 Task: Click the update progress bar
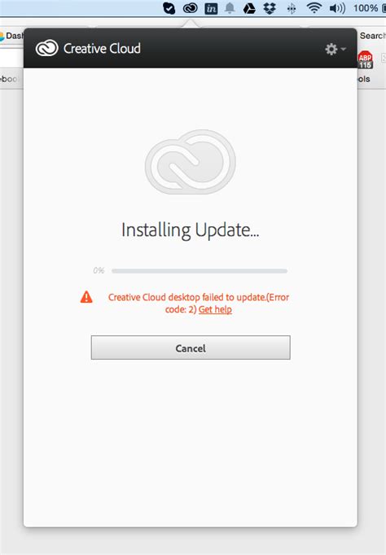[x=200, y=271]
